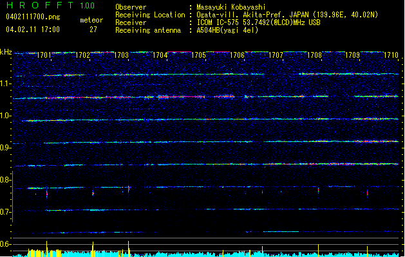Select the 1703 time marker
Viewport: 405px width, 257px height.
pyautogui.click(x=121, y=56)
